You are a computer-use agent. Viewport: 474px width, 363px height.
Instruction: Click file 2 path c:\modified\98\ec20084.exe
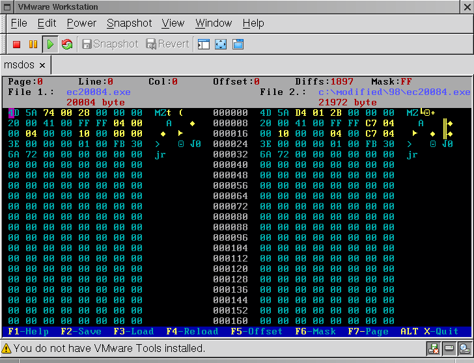pos(395,92)
